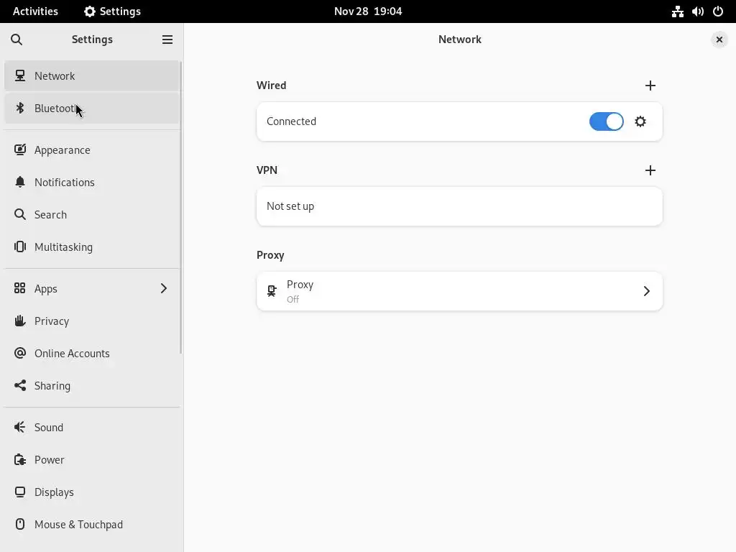Open the Sharing label in sidebar
Screen dimensions: 736x552
click(52, 386)
